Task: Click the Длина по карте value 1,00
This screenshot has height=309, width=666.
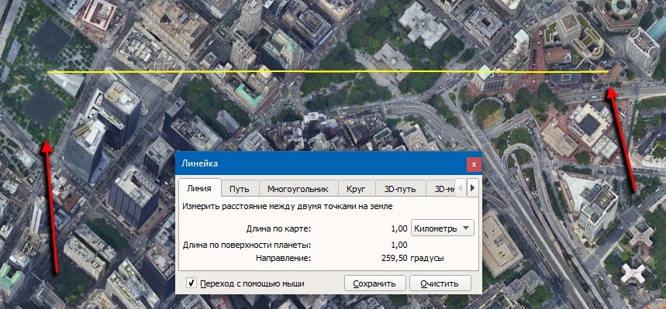Action: click(x=399, y=228)
